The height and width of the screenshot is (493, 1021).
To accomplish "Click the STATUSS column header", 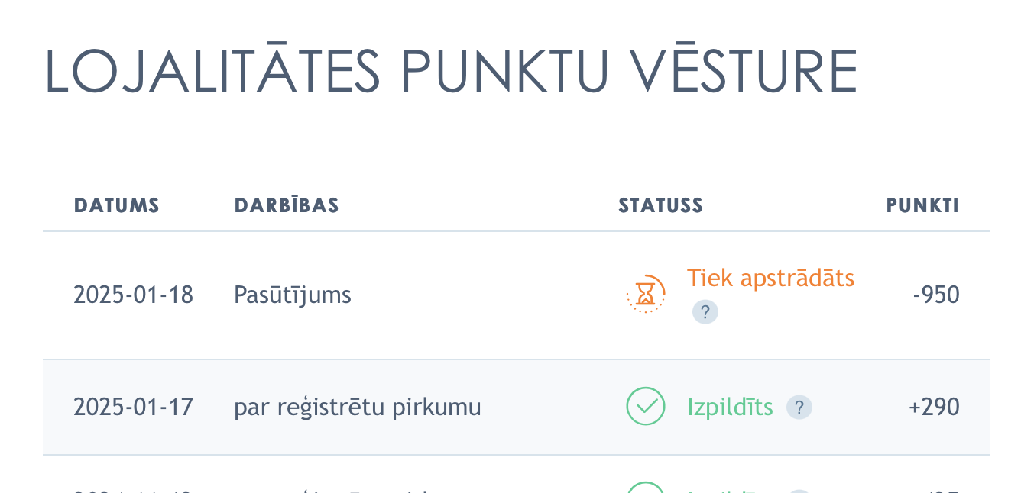I will (660, 205).
